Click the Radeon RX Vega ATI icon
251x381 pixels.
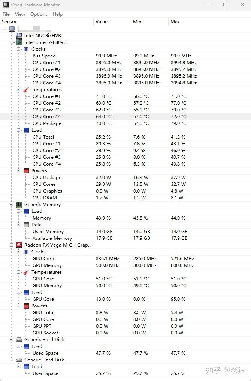point(19,245)
